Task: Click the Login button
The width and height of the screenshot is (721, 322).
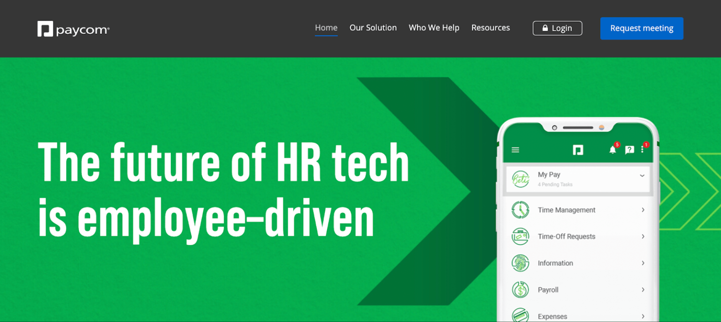Action: 557,28
